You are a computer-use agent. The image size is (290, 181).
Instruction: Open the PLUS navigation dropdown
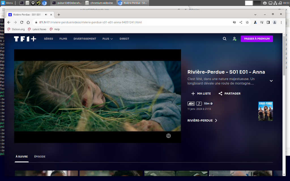[x=107, y=39]
